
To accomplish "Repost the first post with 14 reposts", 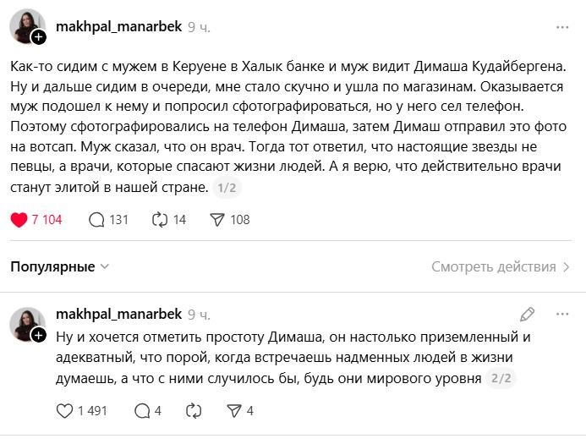I will click(158, 220).
